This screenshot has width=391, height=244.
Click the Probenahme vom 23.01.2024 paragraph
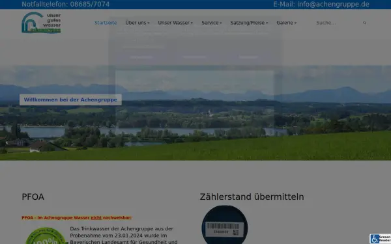coord(124,236)
